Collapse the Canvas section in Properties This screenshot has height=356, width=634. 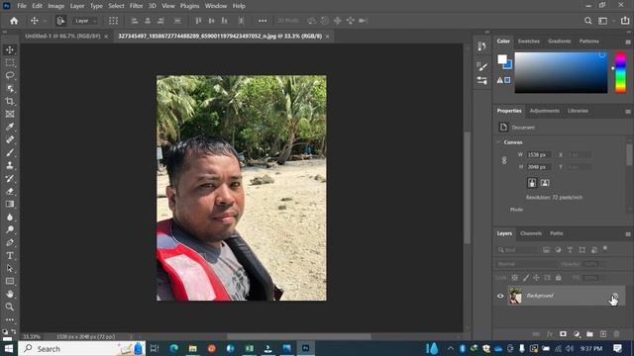(x=498, y=142)
